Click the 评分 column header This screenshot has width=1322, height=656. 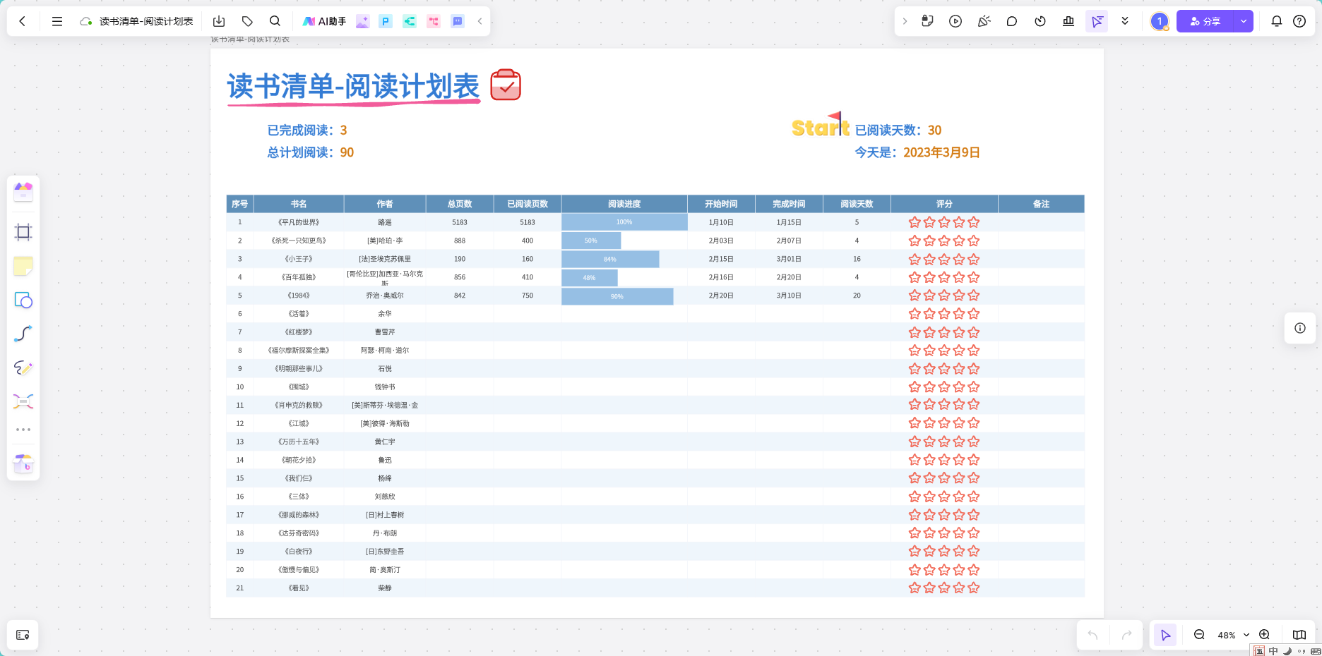pyautogui.click(x=944, y=204)
